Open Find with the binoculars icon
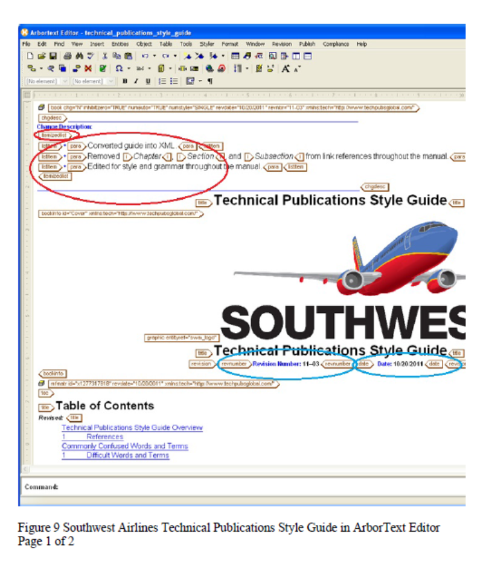 click(x=79, y=56)
